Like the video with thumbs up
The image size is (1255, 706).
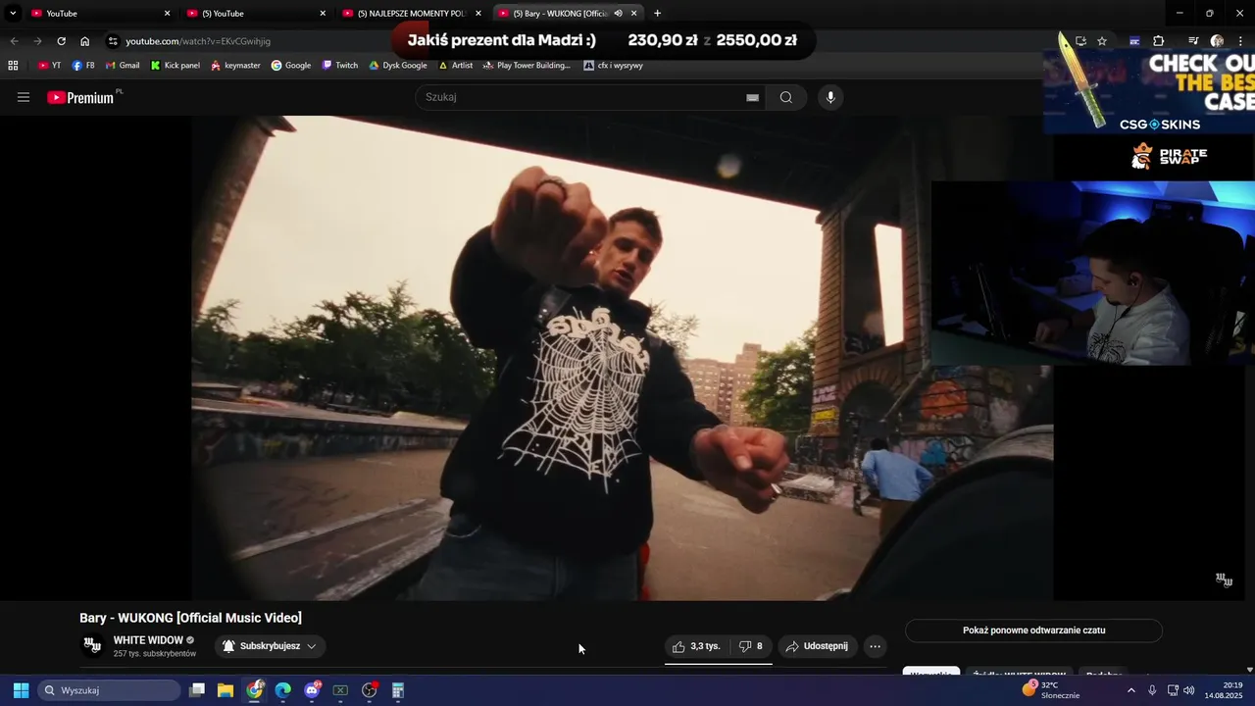[x=697, y=646]
